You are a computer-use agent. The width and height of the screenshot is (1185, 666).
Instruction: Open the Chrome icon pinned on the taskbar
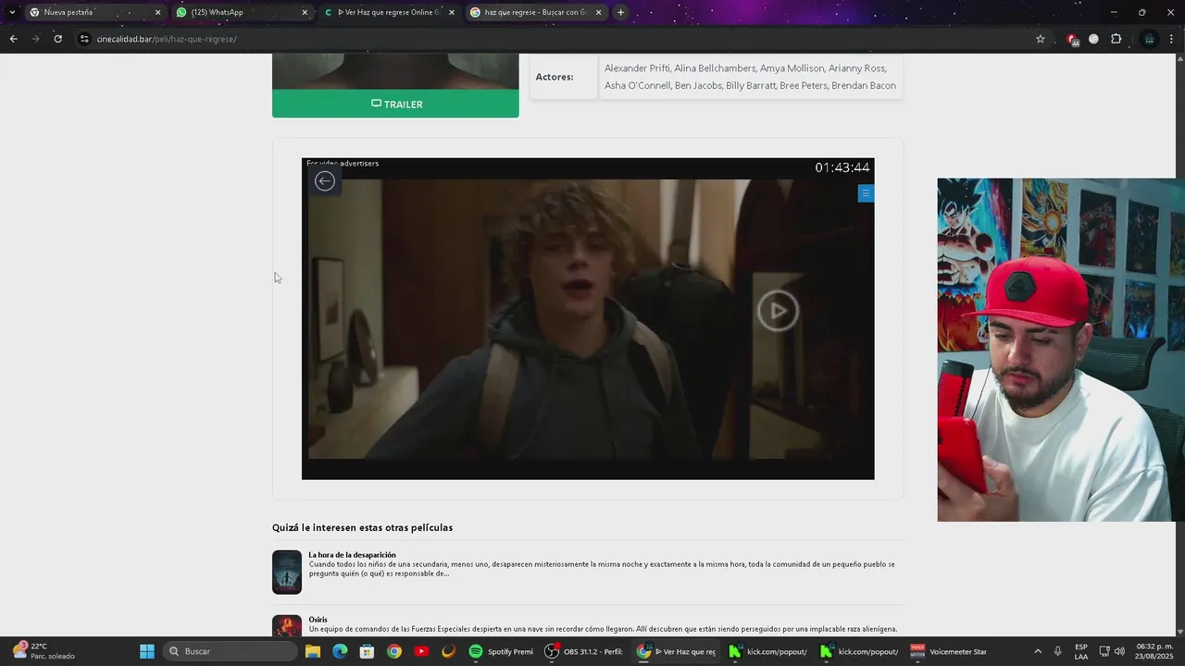click(394, 651)
